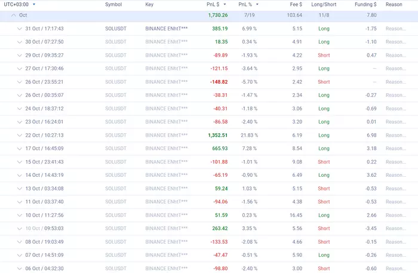
Task: Expand the 24 Oct / 18:37:12 trade row
Action: tap(20, 109)
